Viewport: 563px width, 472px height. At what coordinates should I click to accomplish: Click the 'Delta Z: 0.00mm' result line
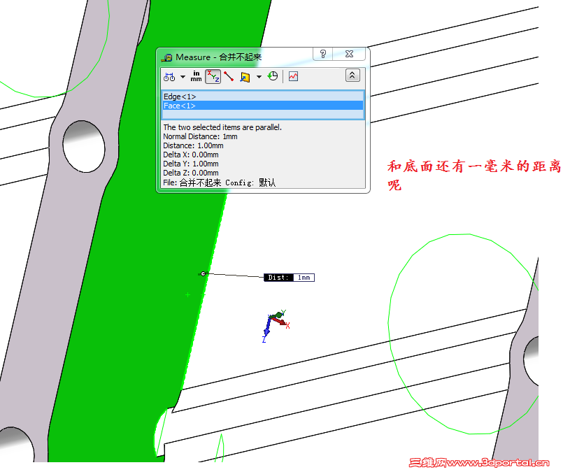pyautogui.click(x=191, y=173)
